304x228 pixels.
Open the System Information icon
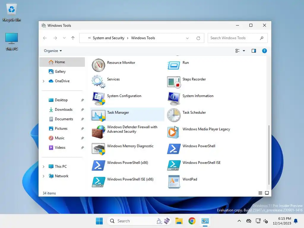click(174, 99)
